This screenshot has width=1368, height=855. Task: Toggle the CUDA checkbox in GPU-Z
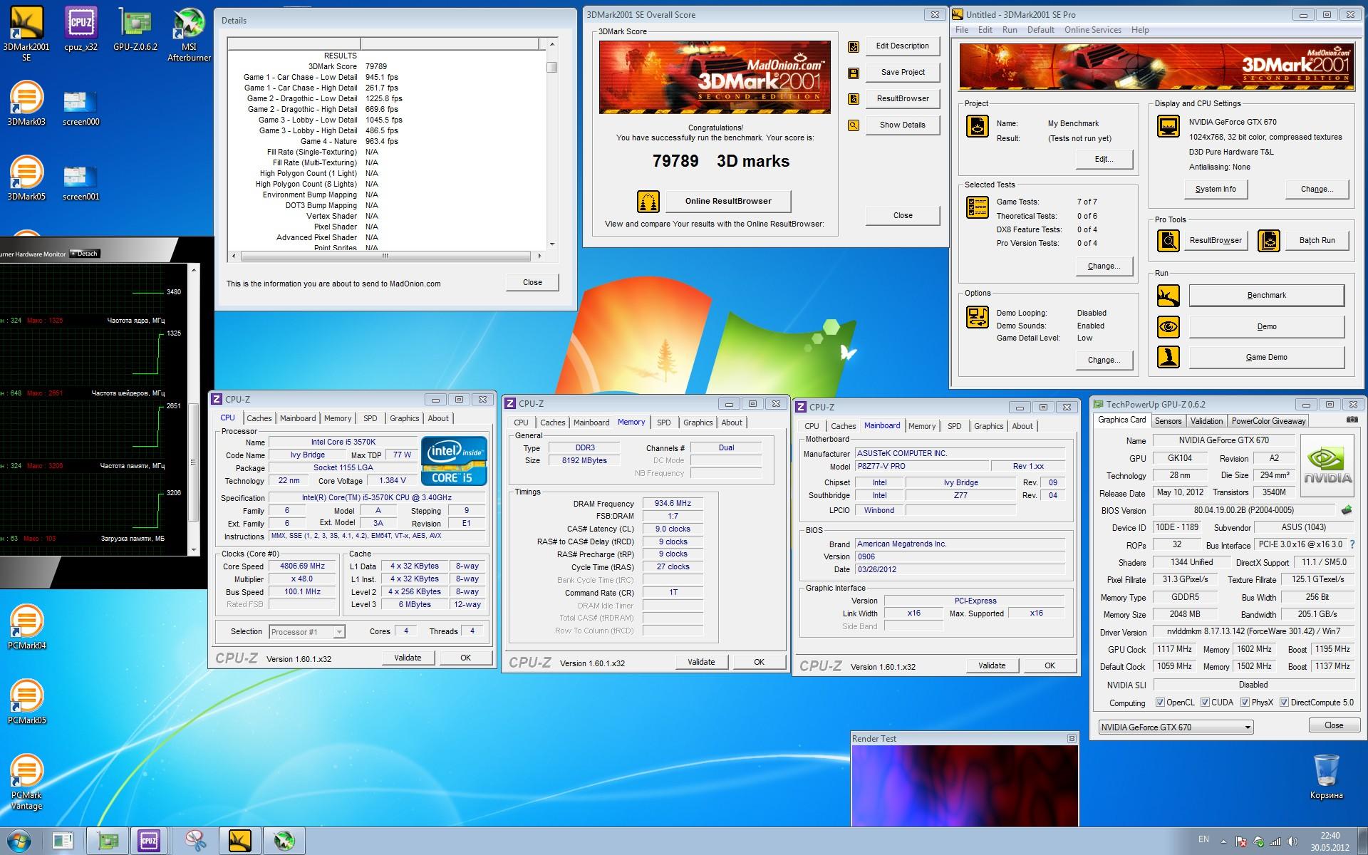tap(1205, 703)
